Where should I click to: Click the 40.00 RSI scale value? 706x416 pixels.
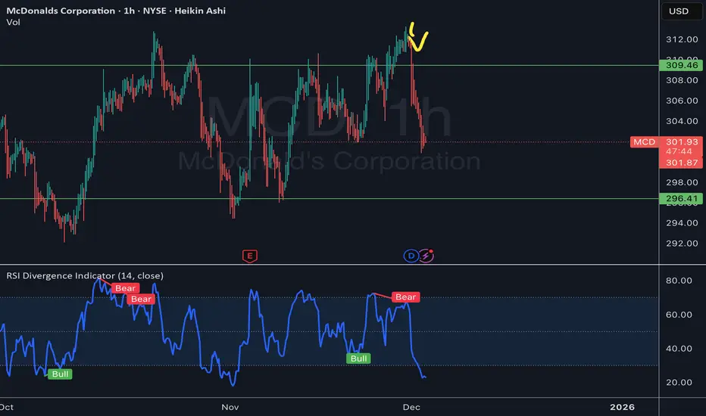pyautogui.click(x=679, y=349)
